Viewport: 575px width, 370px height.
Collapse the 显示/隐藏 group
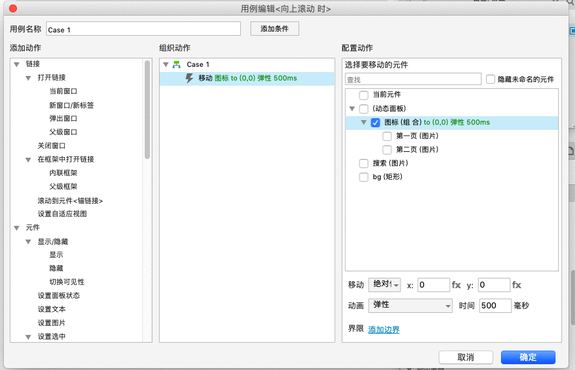pos(29,241)
